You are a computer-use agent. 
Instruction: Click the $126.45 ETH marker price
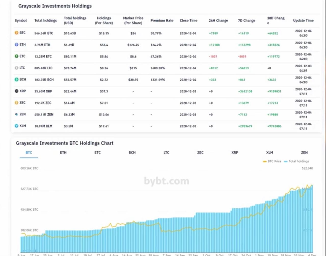pos(133,45)
